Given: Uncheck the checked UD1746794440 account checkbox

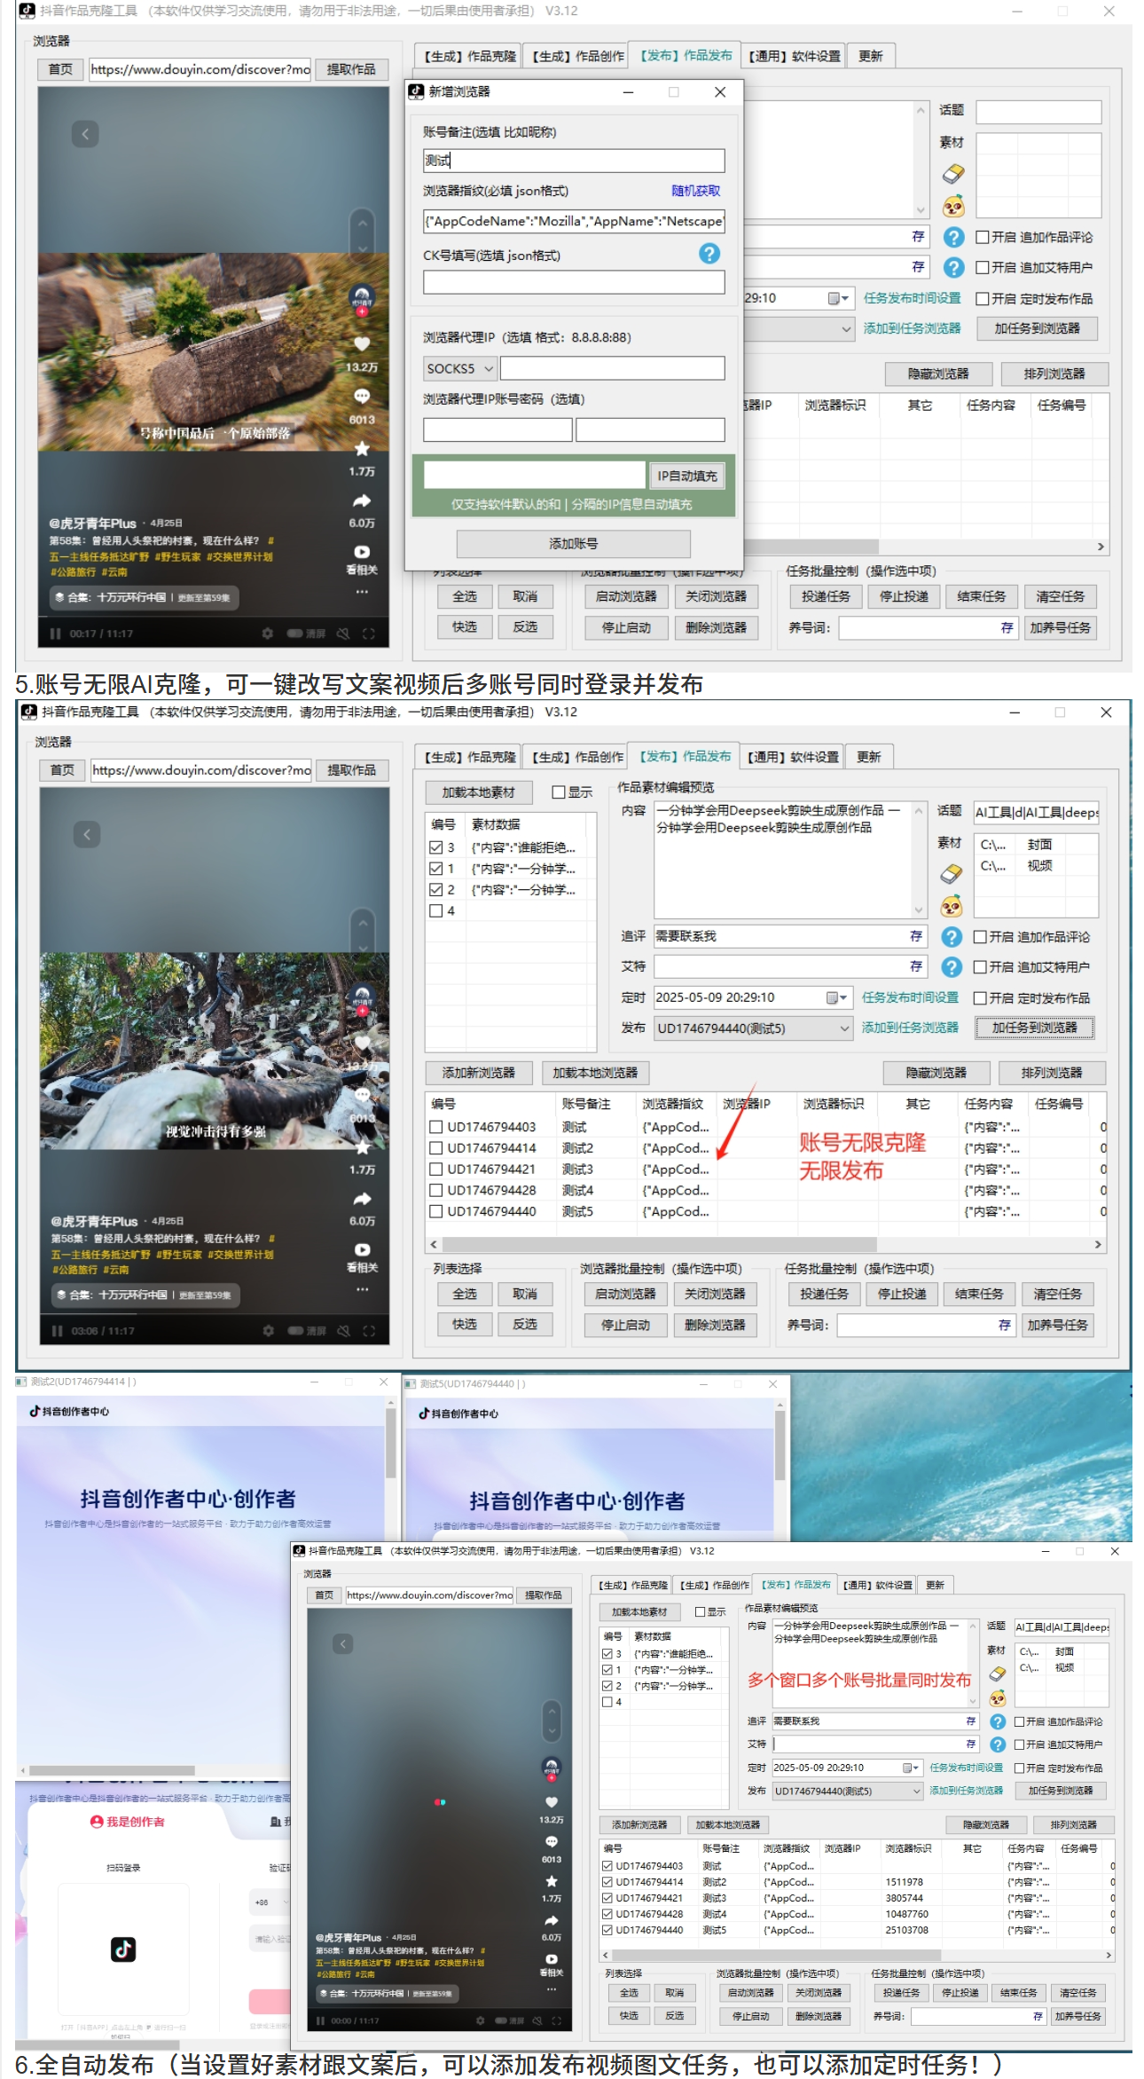Looking at the screenshot, I should 607,1930.
